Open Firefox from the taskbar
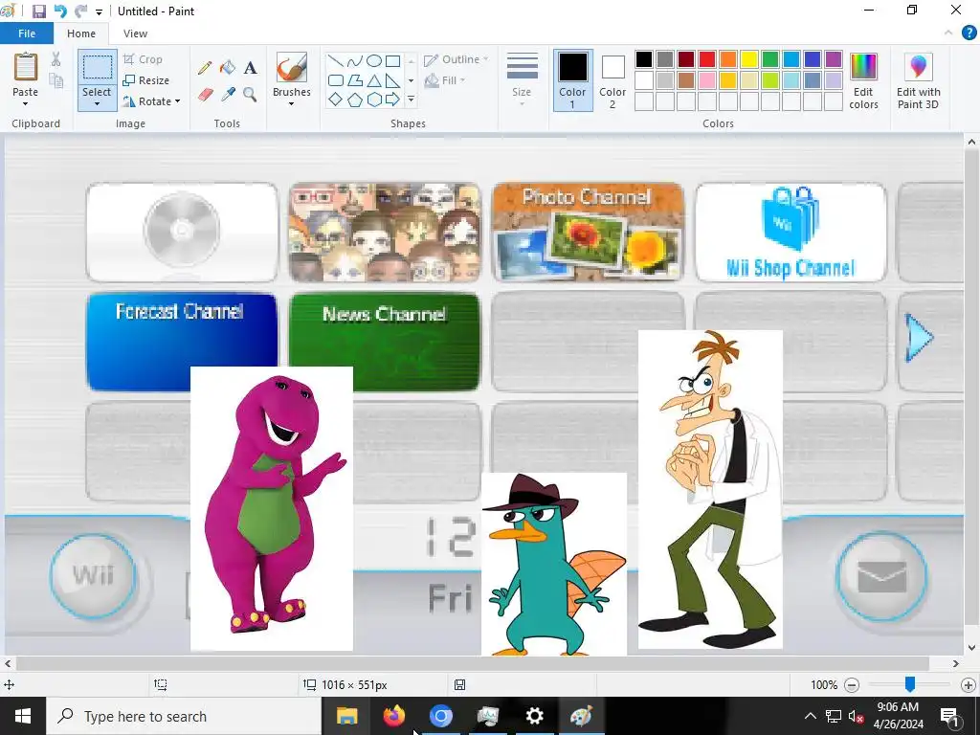Screen dimensions: 980x735 point(393,716)
